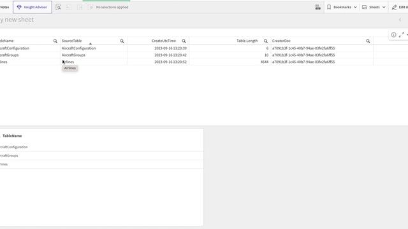Search in the SourceTable column

coord(122,41)
